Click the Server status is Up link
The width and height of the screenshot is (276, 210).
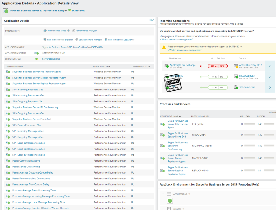51,59
